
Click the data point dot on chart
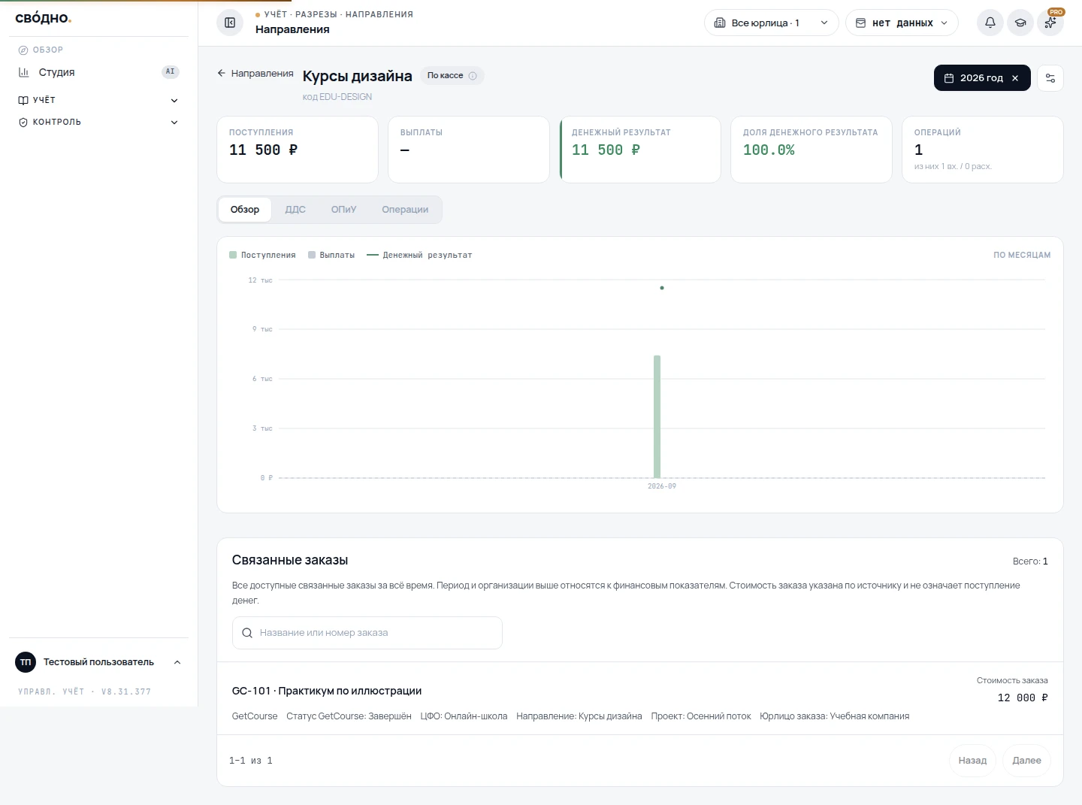(662, 288)
